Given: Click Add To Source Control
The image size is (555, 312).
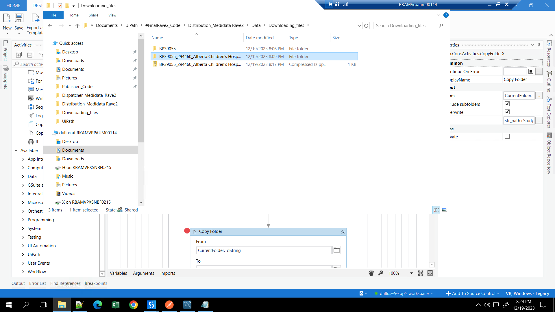Looking at the screenshot, I should coord(473,293).
